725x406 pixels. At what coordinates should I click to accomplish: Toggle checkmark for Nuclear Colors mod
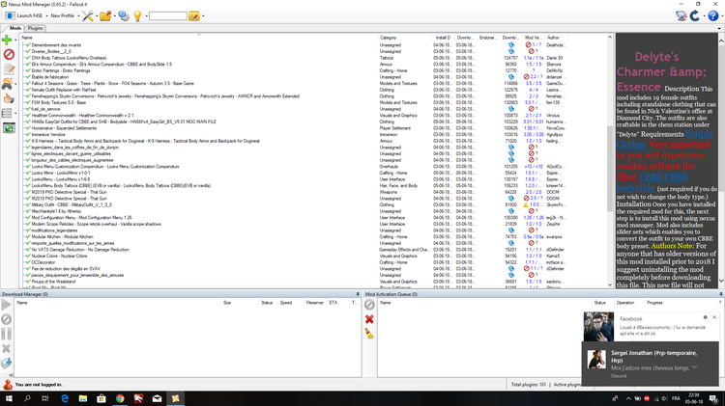[28, 256]
